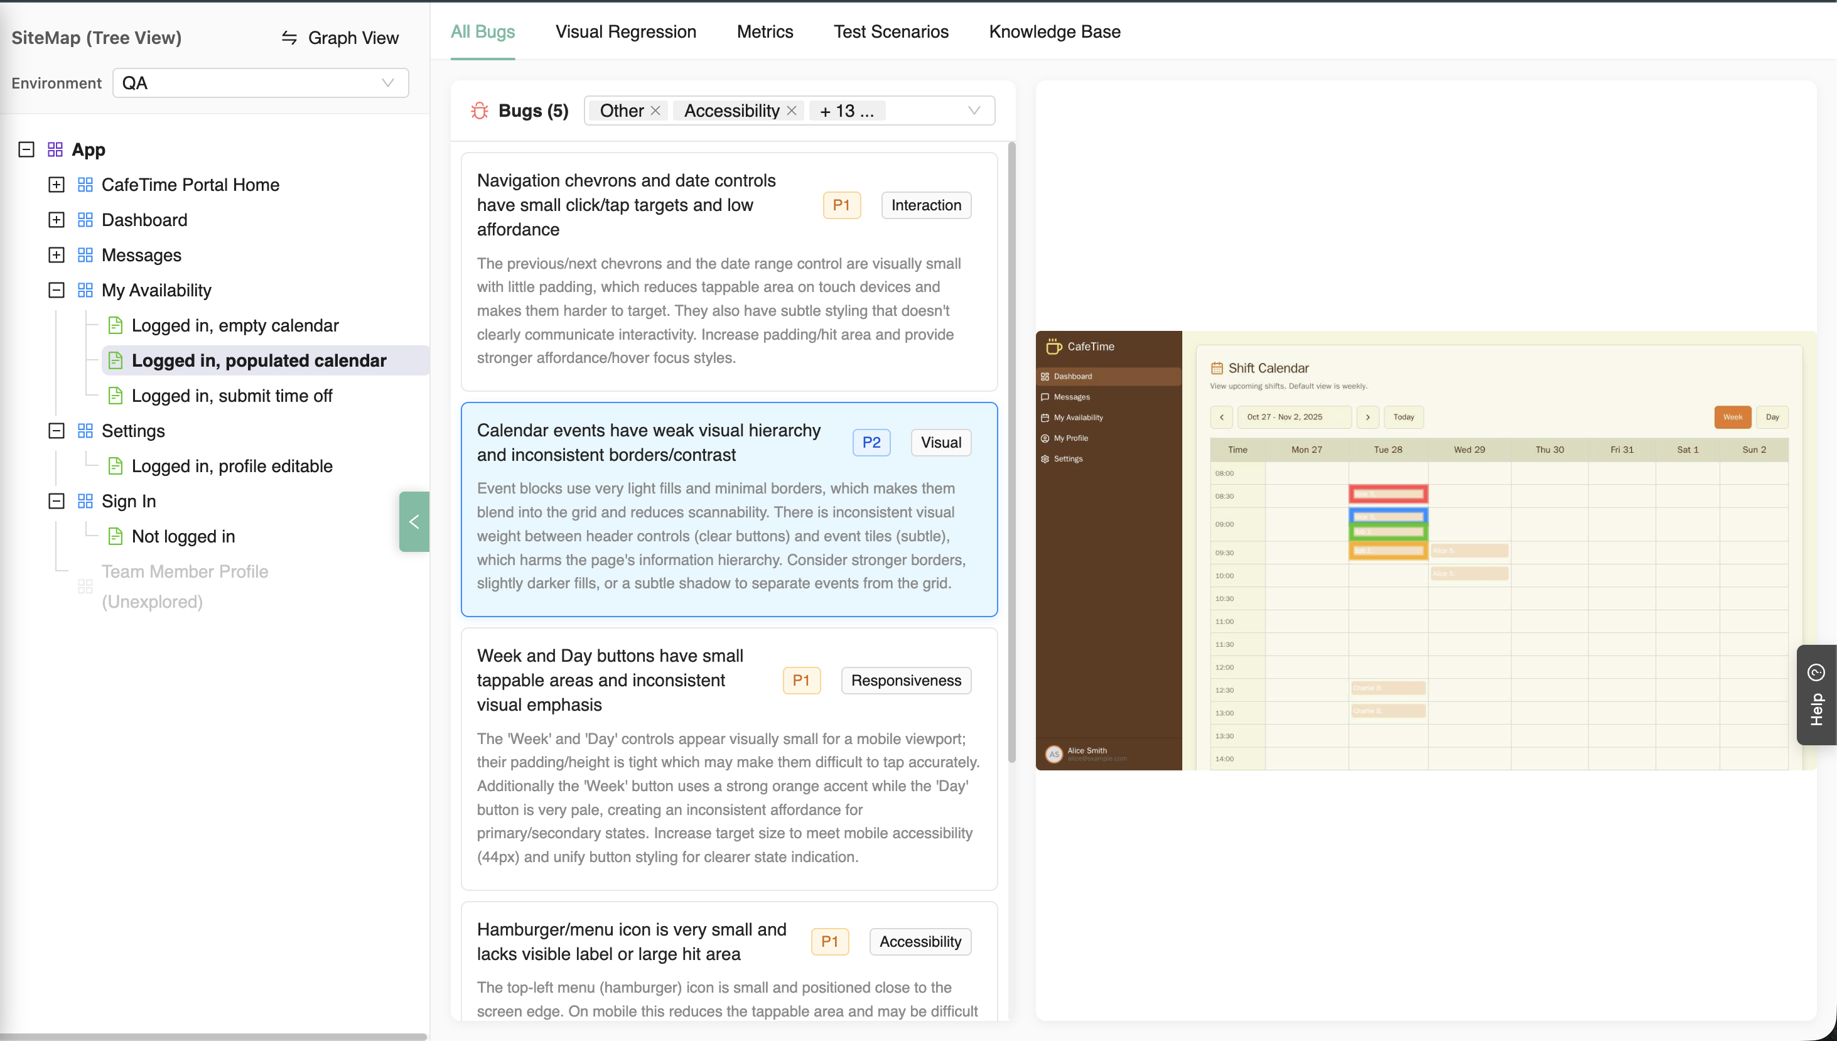Viewport: 1837px width, 1041px height.
Task: Open the bug category filter dropdown arrow
Action: pyautogui.click(x=974, y=111)
